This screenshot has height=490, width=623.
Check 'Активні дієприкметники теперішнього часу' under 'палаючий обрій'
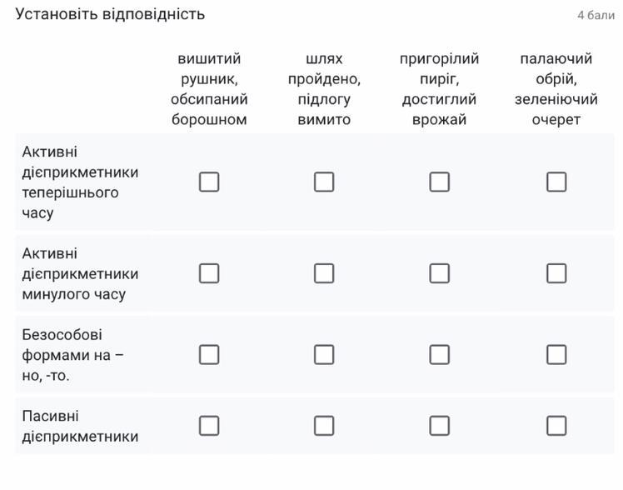click(x=556, y=182)
